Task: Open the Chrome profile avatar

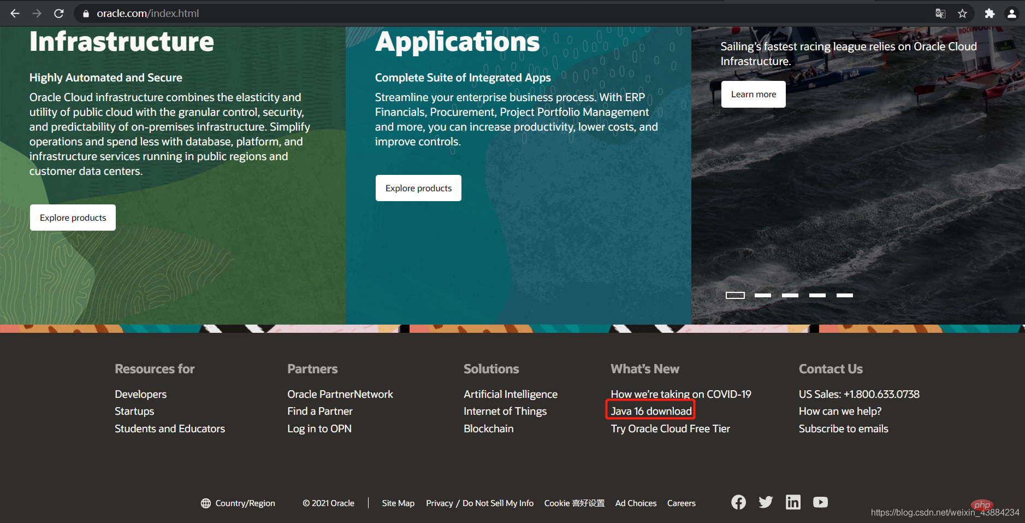Action: point(1012,14)
